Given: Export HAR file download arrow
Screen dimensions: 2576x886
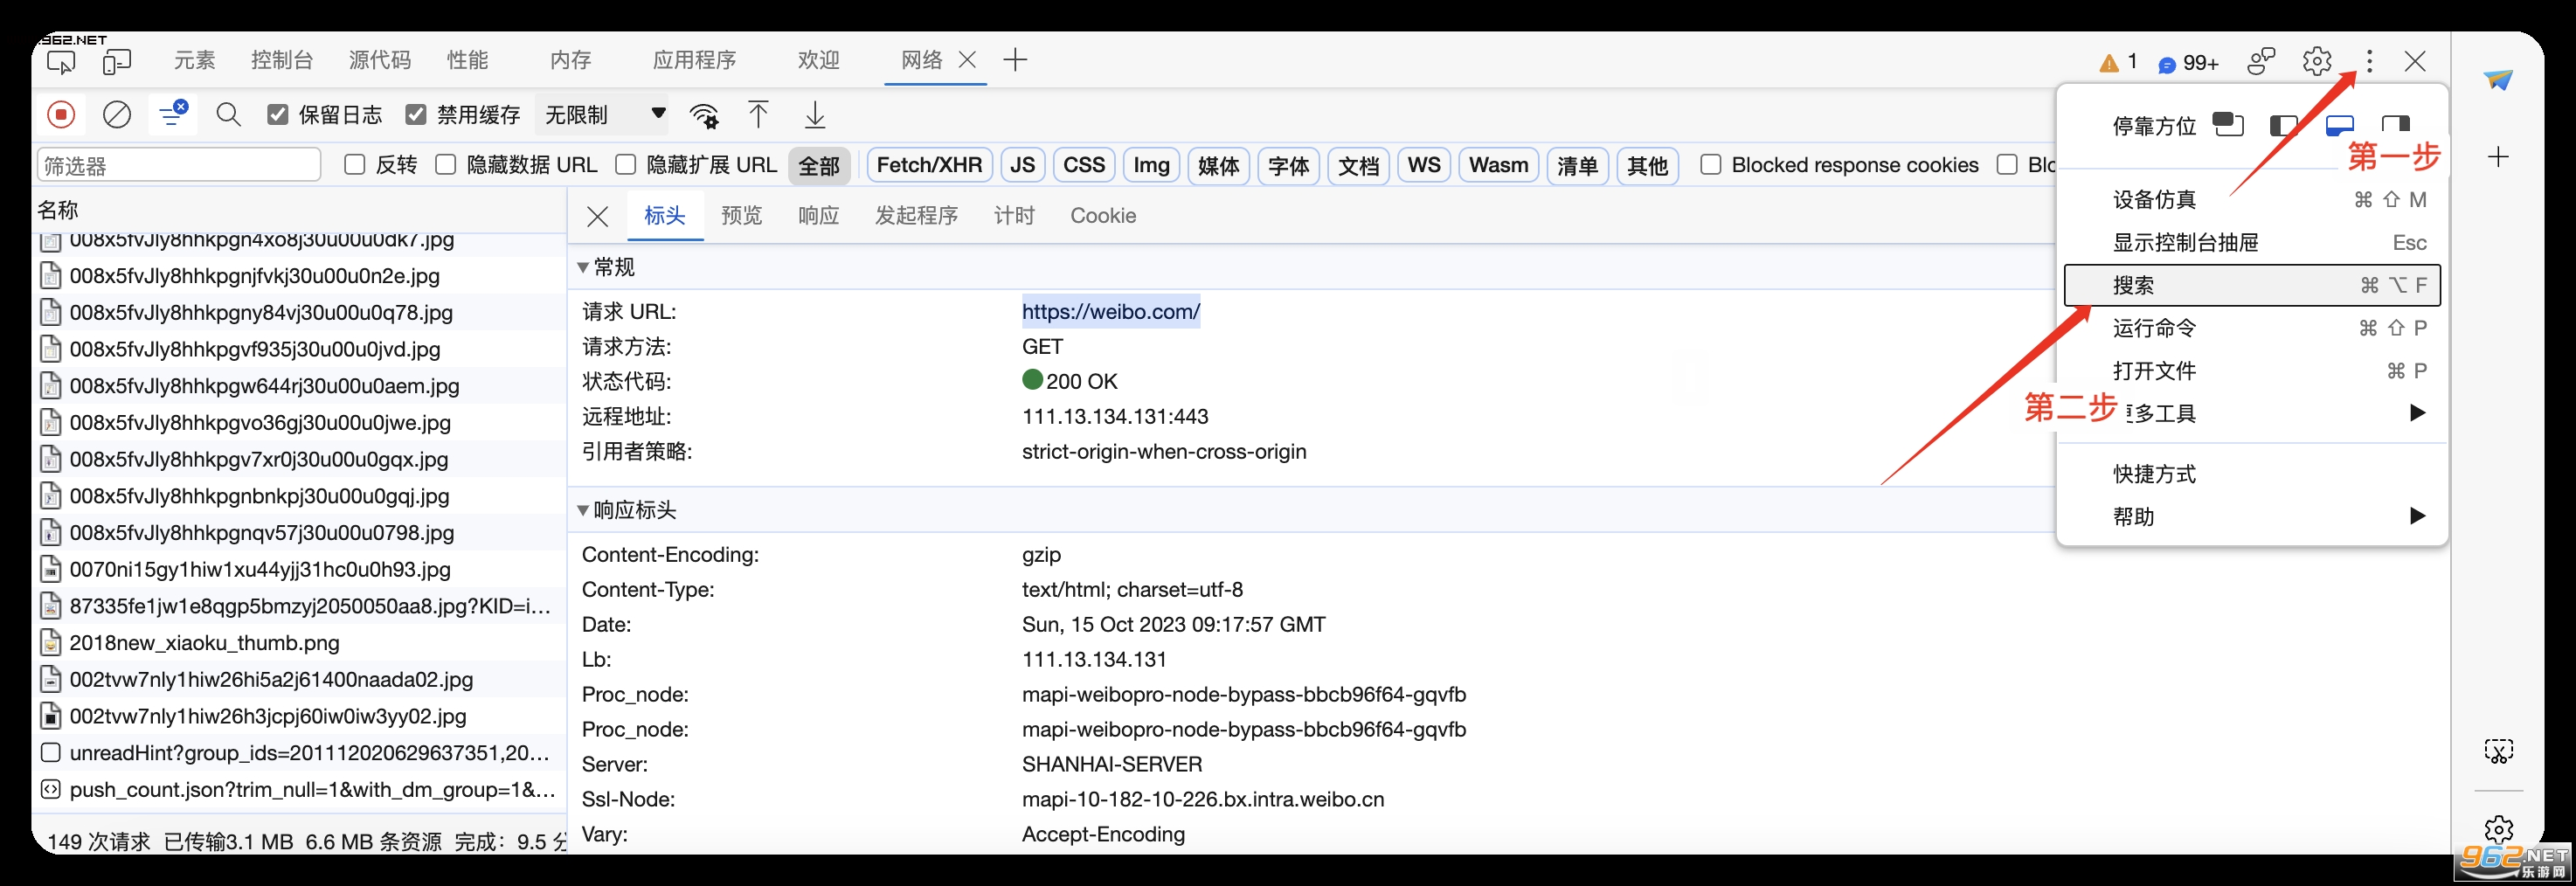Looking at the screenshot, I should (x=815, y=115).
